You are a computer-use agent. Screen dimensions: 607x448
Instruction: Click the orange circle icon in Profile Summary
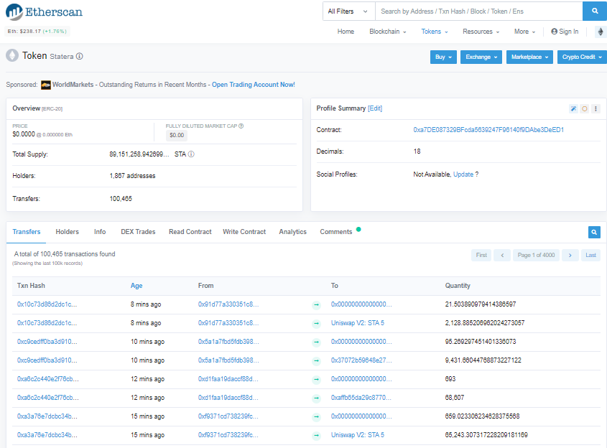585,108
